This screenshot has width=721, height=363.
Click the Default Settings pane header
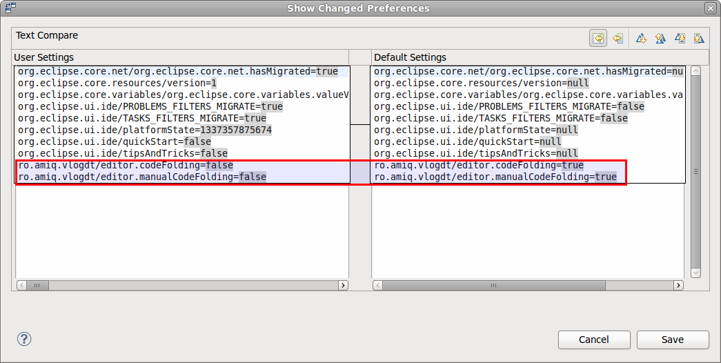point(410,57)
